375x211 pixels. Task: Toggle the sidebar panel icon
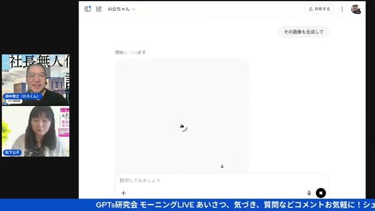click(88, 9)
